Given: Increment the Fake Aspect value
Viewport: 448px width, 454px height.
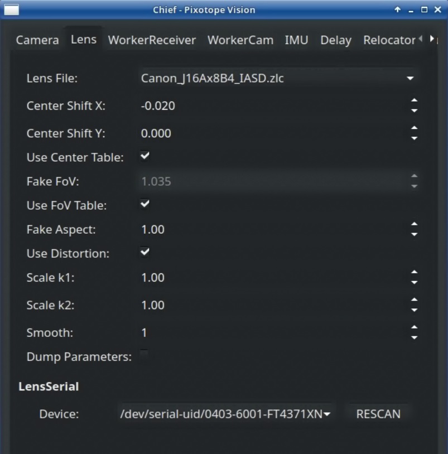Looking at the screenshot, I should [x=414, y=225].
